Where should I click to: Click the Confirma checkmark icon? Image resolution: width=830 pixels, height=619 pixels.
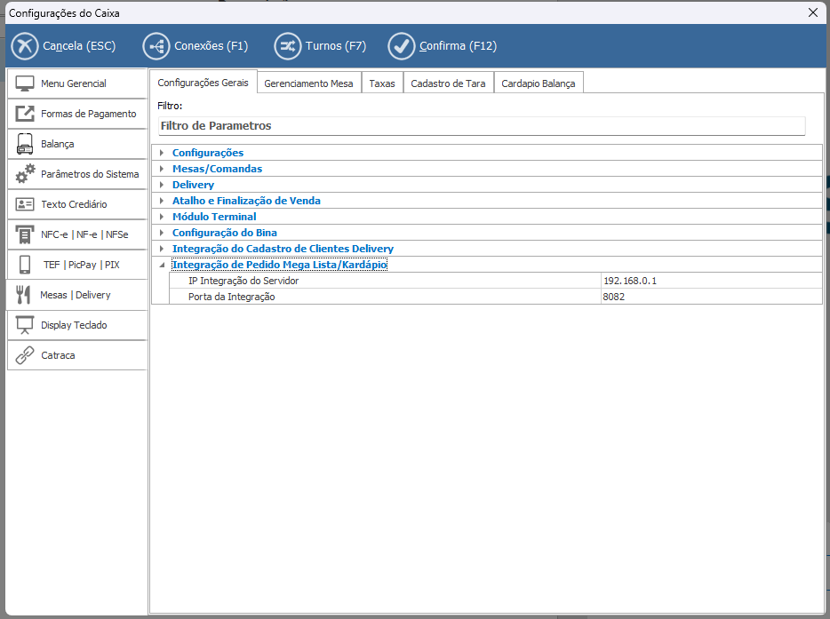[x=402, y=46]
